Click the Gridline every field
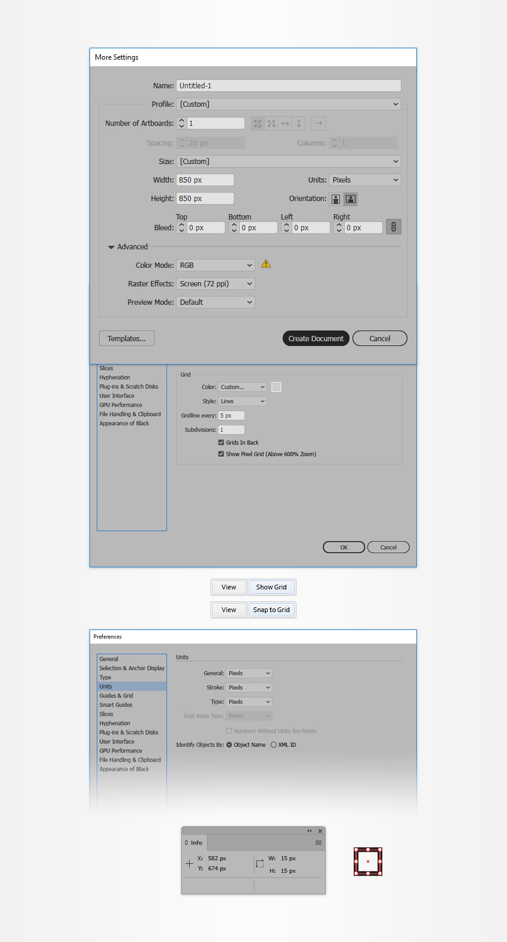The height and width of the screenshot is (942, 507). pos(231,416)
